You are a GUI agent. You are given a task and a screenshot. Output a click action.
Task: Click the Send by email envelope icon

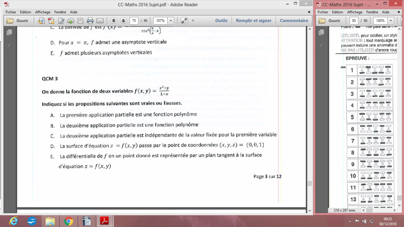(100, 21)
